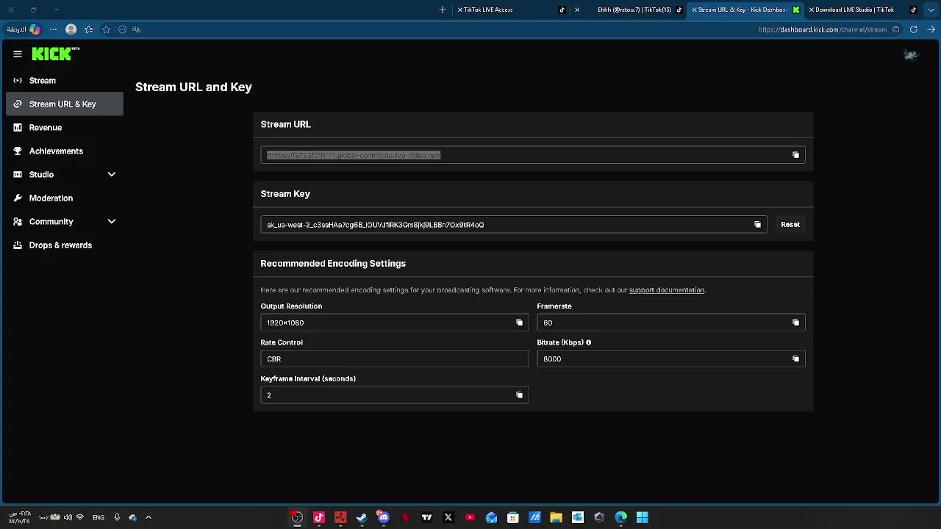Click the browser favorites star icon
This screenshot has height=529, width=941.
click(106, 29)
